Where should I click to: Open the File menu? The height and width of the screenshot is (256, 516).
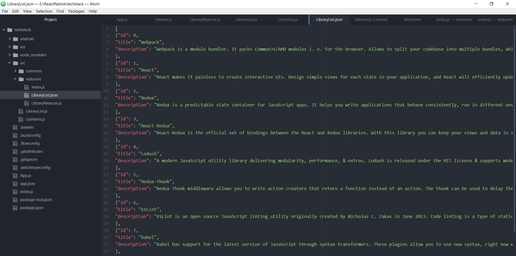coord(5,11)
